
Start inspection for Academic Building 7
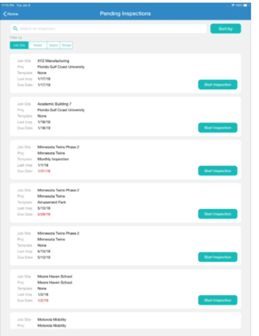pos(218,128)
